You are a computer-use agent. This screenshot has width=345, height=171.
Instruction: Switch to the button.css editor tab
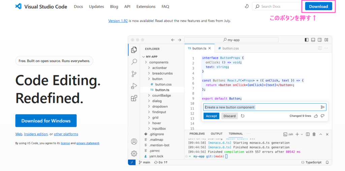228,48
